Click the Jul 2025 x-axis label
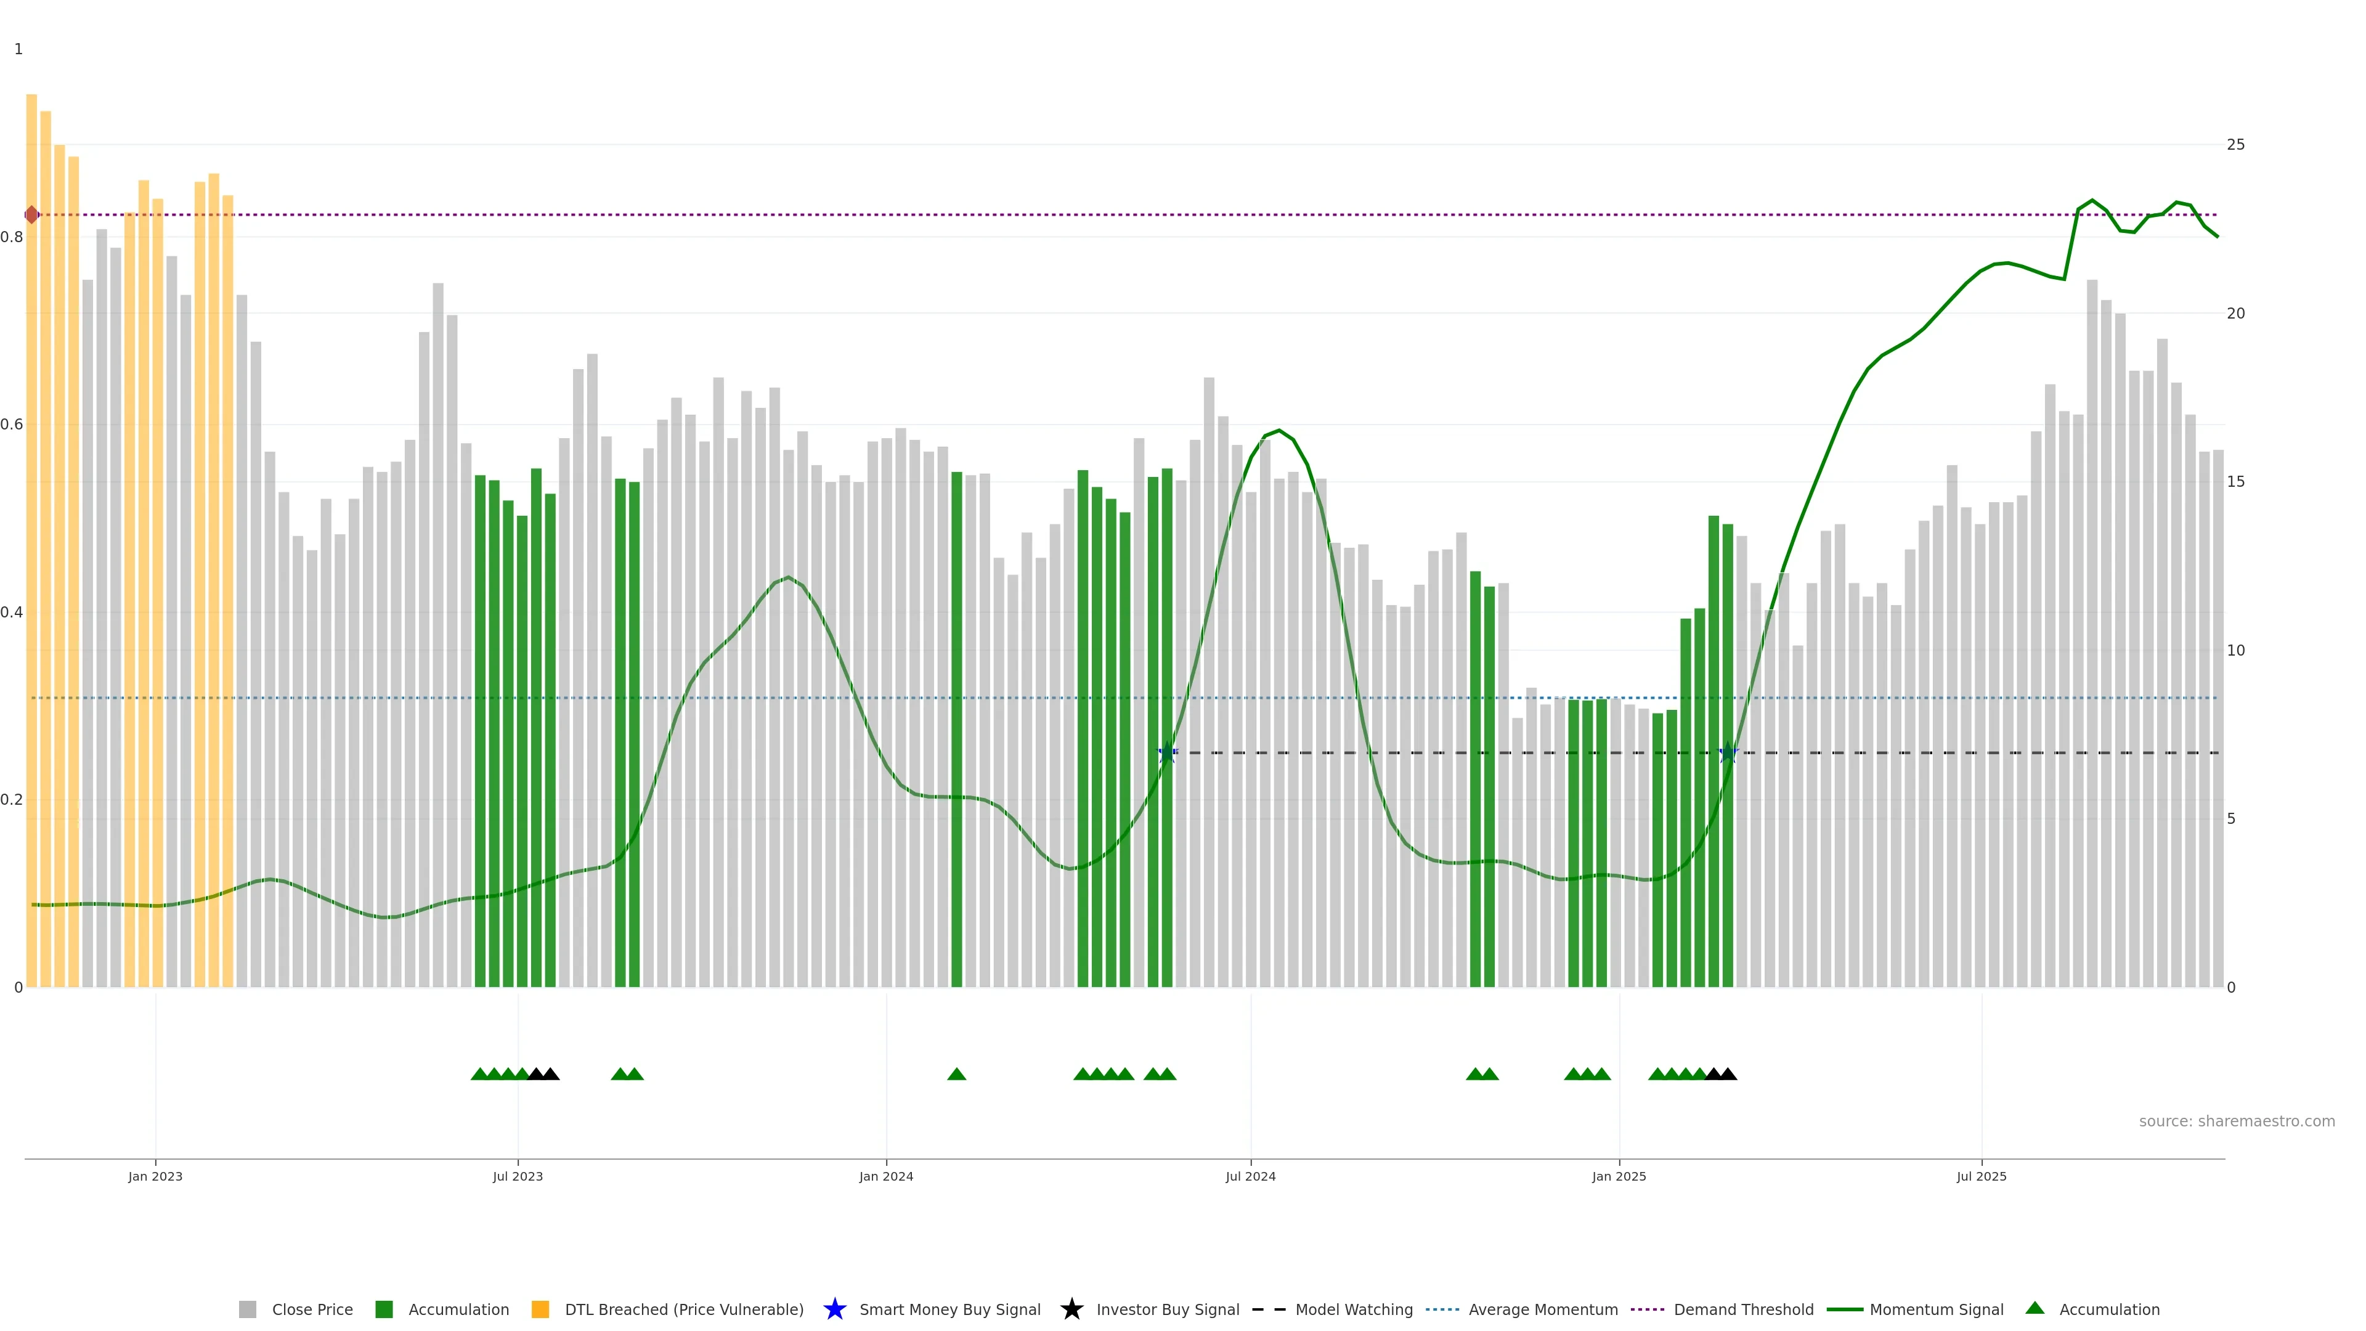The width and height of the screenshot is (2366, 1331). [x=1981, y=1176]
